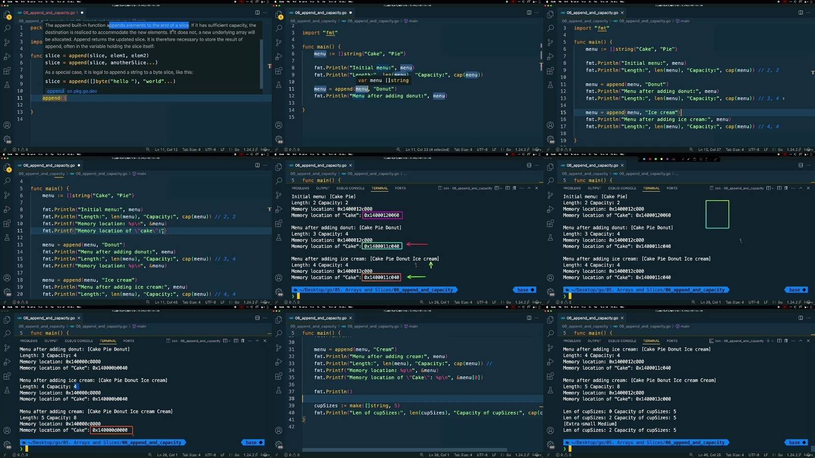
Task: Open the Testing flask icon in bottom-middle sidebar
Action: [279, 391]
